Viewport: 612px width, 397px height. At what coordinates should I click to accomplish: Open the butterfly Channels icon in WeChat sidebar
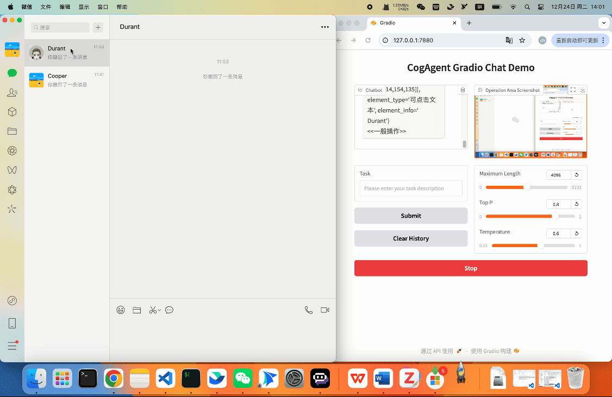(x=12, y=170)
